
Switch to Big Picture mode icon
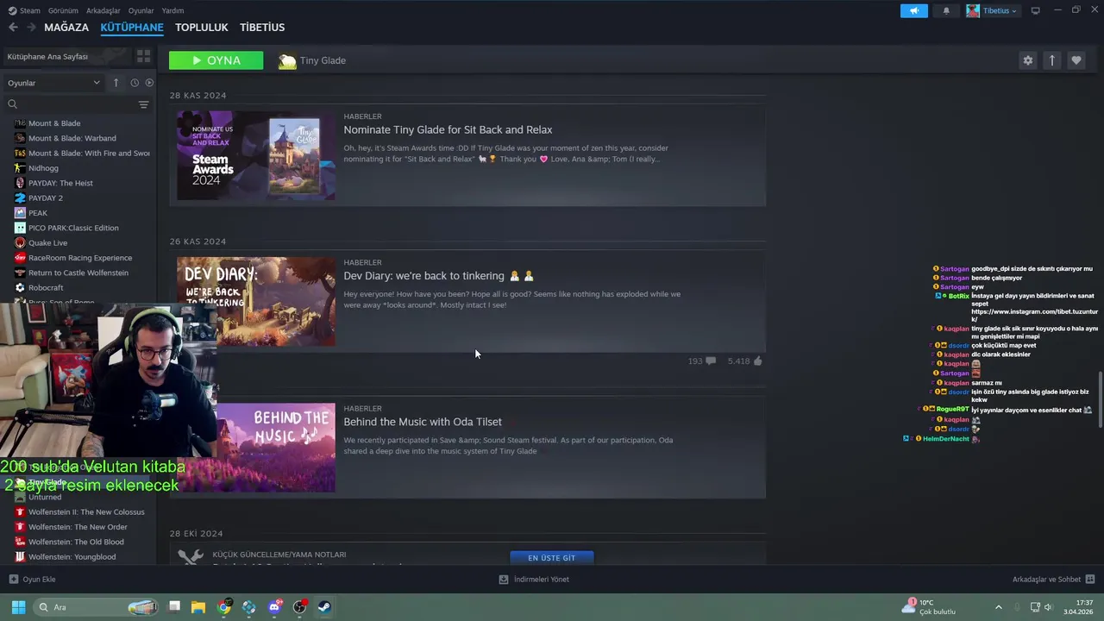click(1035, 10)
